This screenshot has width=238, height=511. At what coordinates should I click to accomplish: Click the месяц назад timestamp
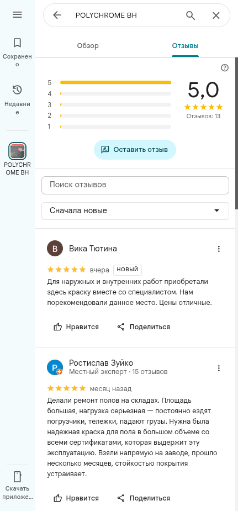click(x=110, y=389)
